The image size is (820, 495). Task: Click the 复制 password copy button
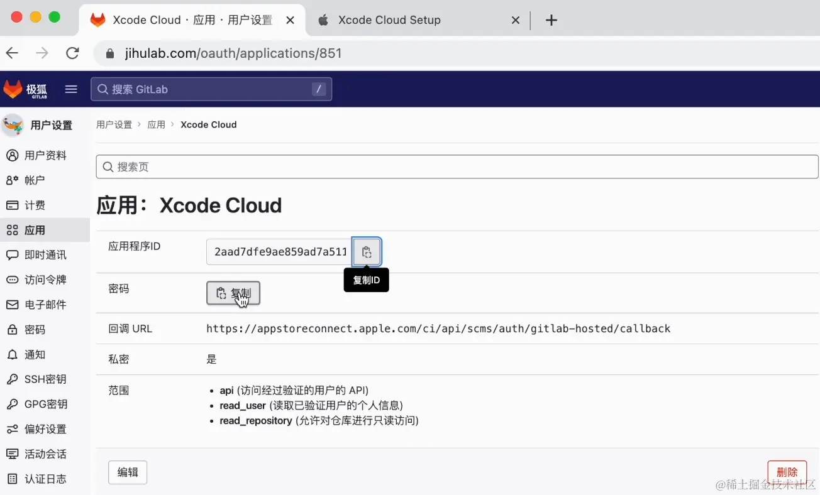pyautogui.click(x=233, y=293)
